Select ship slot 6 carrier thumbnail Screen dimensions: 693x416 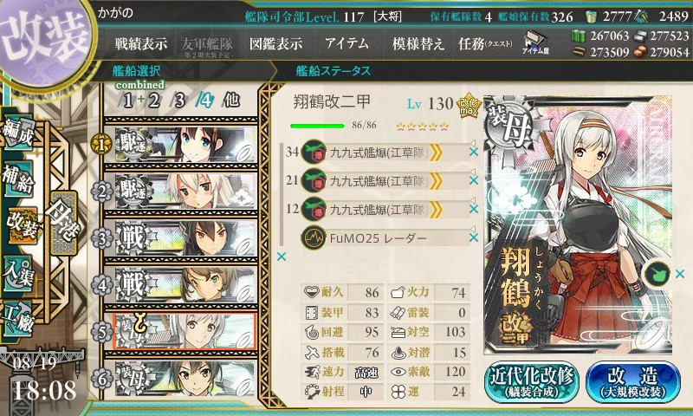(x=185, y=379)
